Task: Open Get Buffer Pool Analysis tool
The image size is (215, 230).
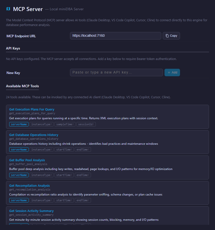Action: point(27,160)
